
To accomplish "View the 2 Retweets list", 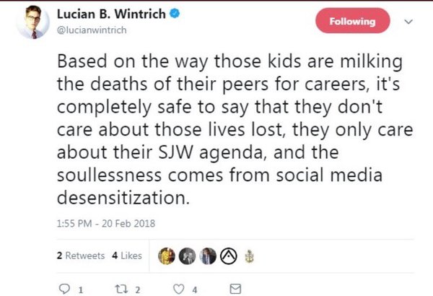I will (80, 256).
